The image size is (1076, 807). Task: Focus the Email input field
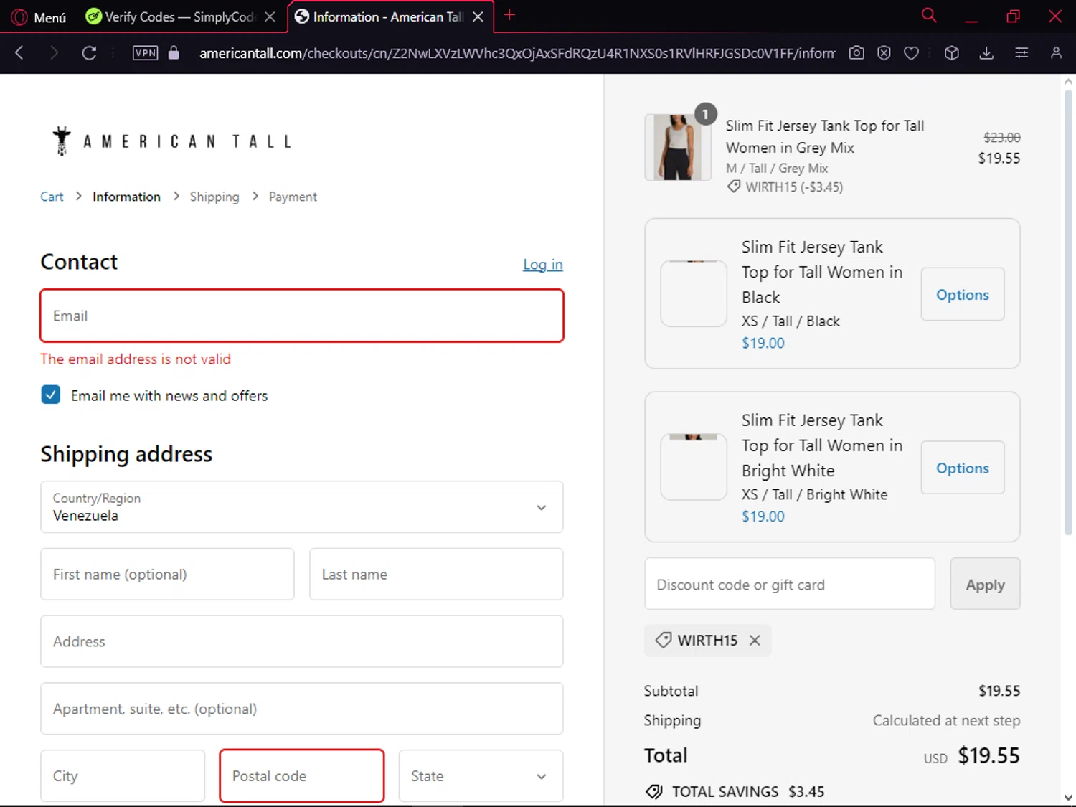[x=302, y=316]
